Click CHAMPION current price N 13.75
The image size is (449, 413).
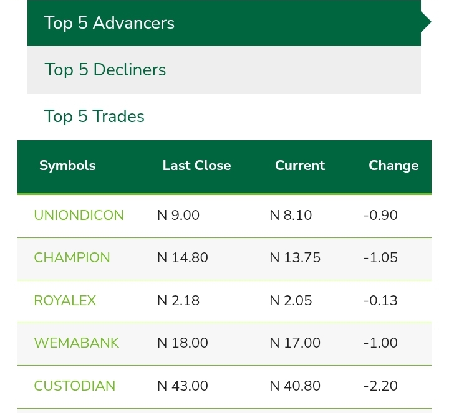(x=295, y=258)
